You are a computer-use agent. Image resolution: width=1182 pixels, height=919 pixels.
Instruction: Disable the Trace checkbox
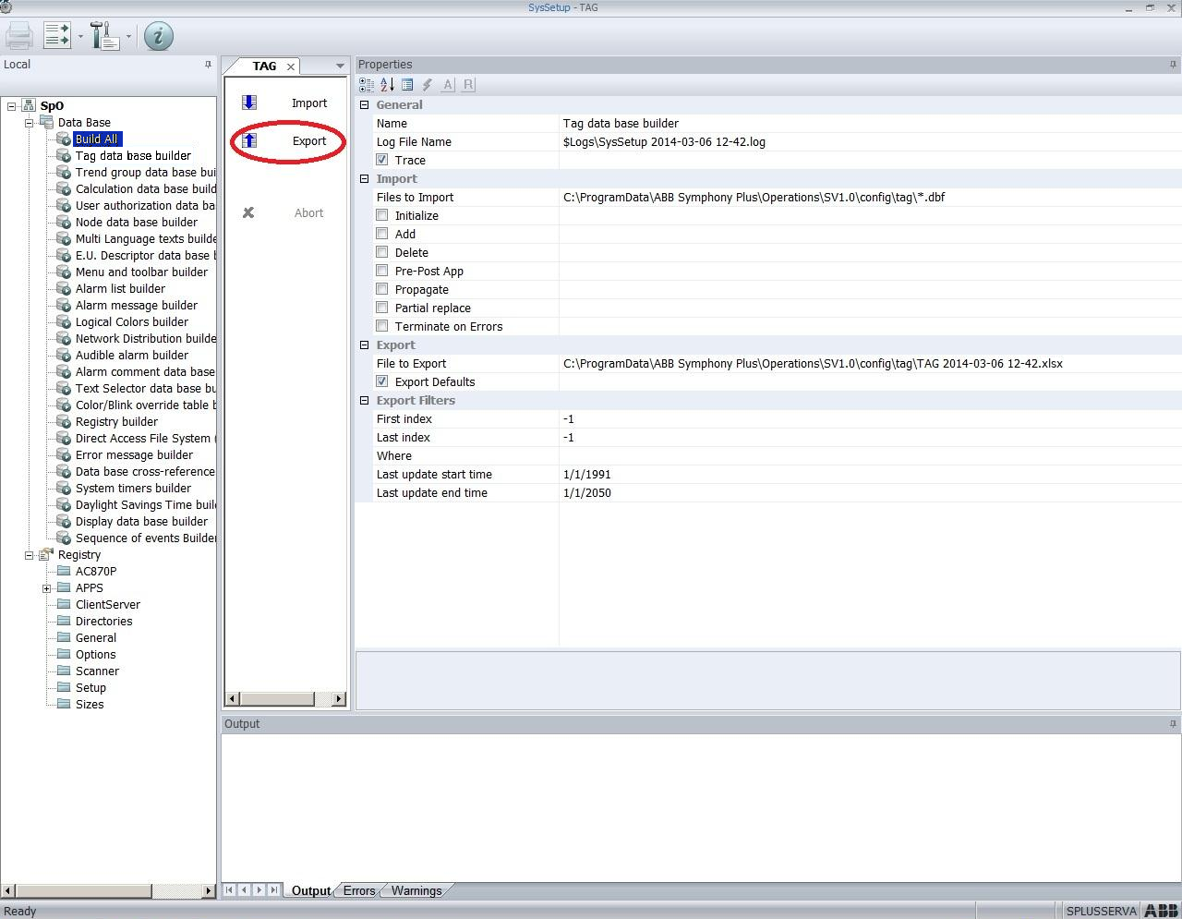click(381, 160)
